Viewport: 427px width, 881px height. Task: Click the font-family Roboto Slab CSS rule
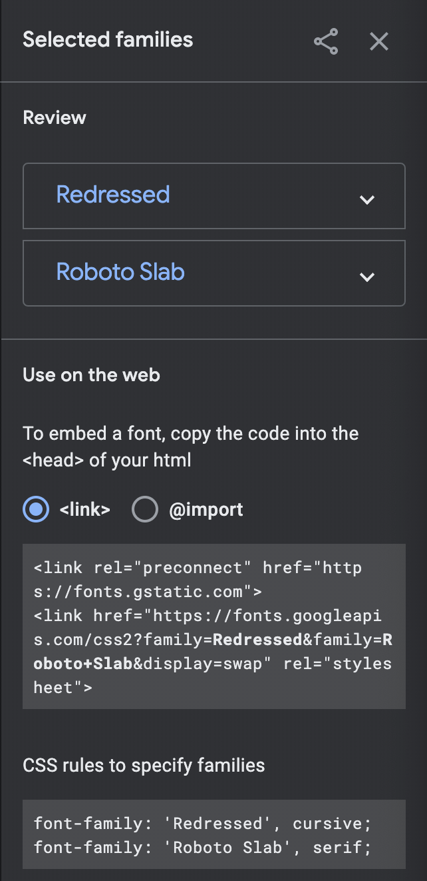204,846
